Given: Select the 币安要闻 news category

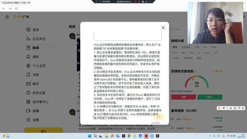Looking at the screenshot, I should tap(186, 47).
